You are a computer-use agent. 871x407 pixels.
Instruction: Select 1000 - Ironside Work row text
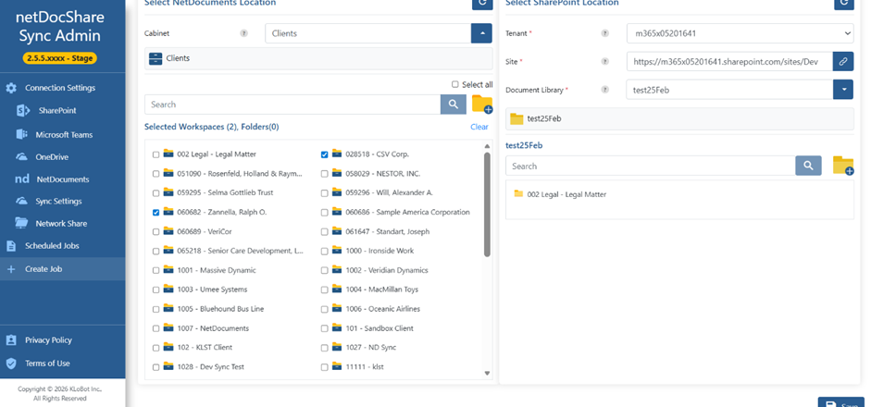[x=380, y=251]
